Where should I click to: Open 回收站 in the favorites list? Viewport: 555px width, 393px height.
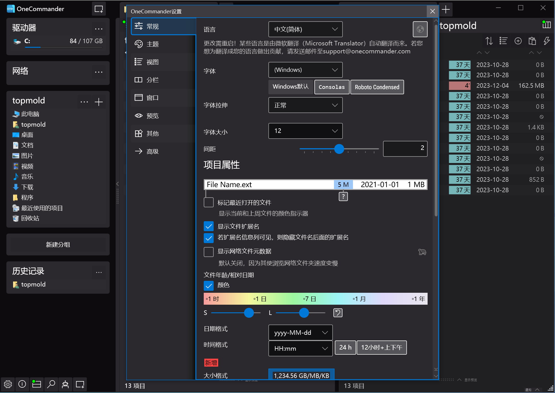(x=30, y=218)
